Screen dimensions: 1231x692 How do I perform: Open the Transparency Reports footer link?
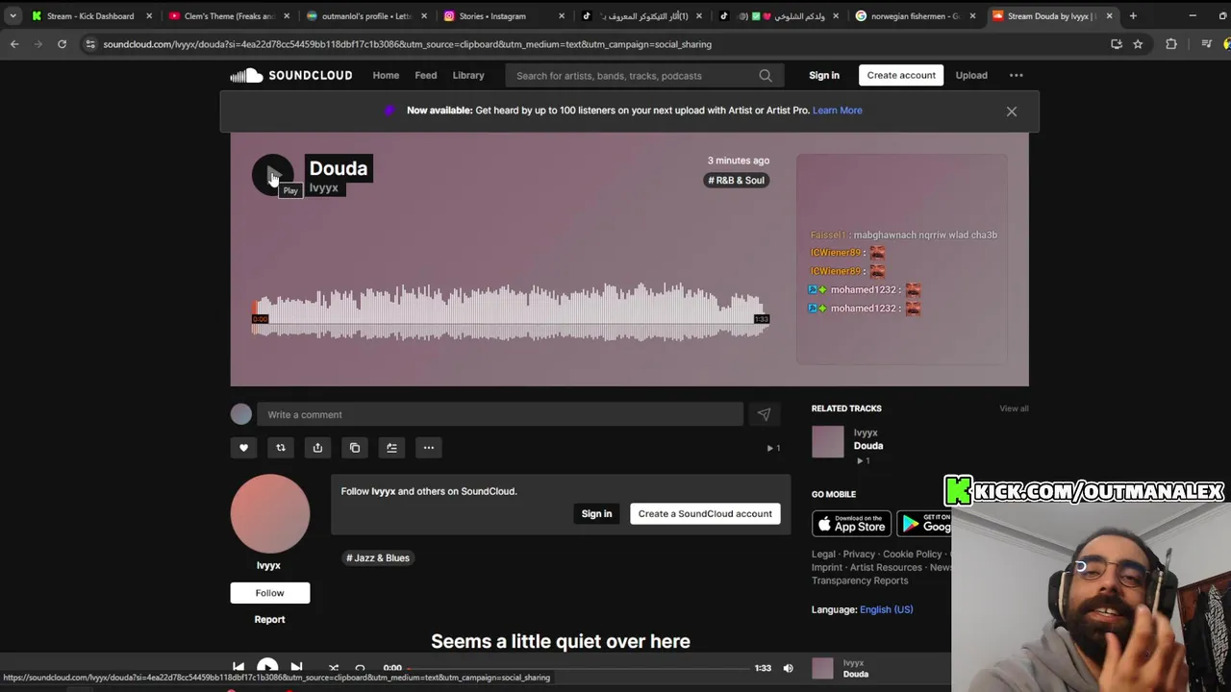[x=860, y=581]
